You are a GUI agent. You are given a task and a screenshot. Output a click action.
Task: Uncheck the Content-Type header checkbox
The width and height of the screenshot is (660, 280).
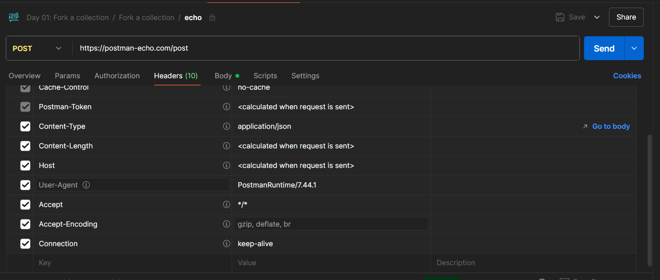[x=25, y=126]
